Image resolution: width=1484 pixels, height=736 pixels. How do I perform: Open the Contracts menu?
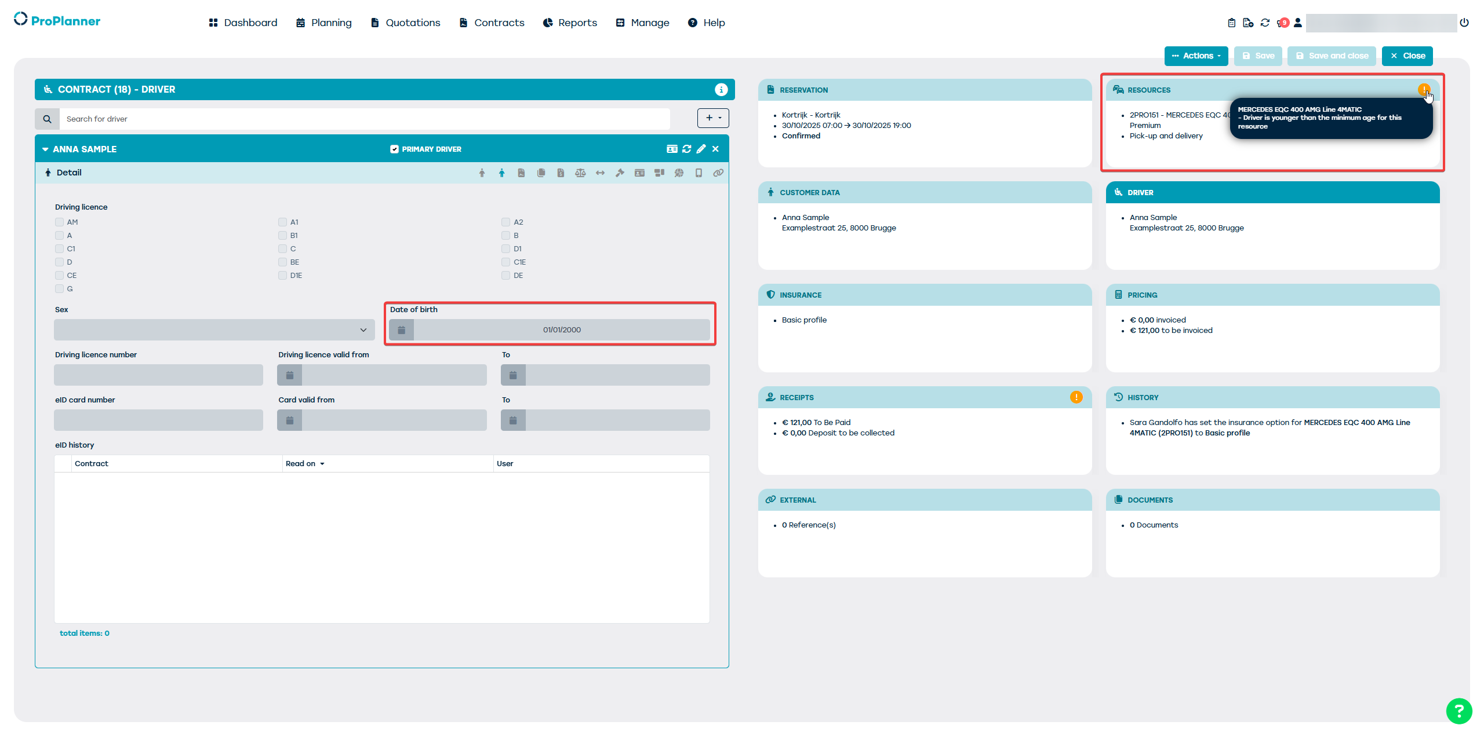[x=492, y=23]
